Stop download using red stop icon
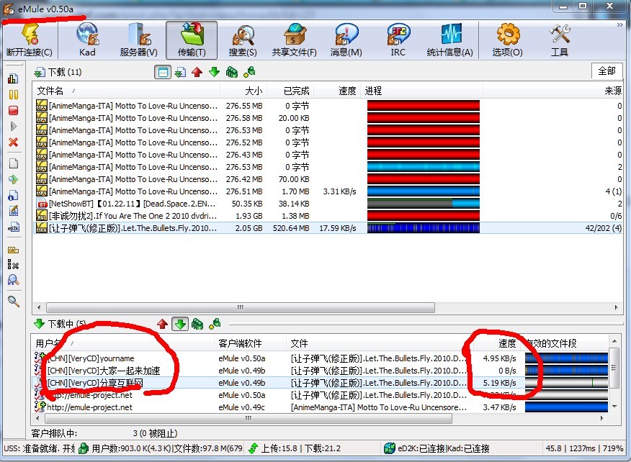 pos(13,110)
